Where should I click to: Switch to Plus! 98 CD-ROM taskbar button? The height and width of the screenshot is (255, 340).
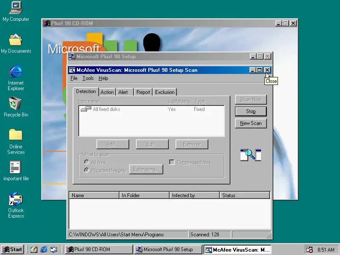click(x=99, y=249)
